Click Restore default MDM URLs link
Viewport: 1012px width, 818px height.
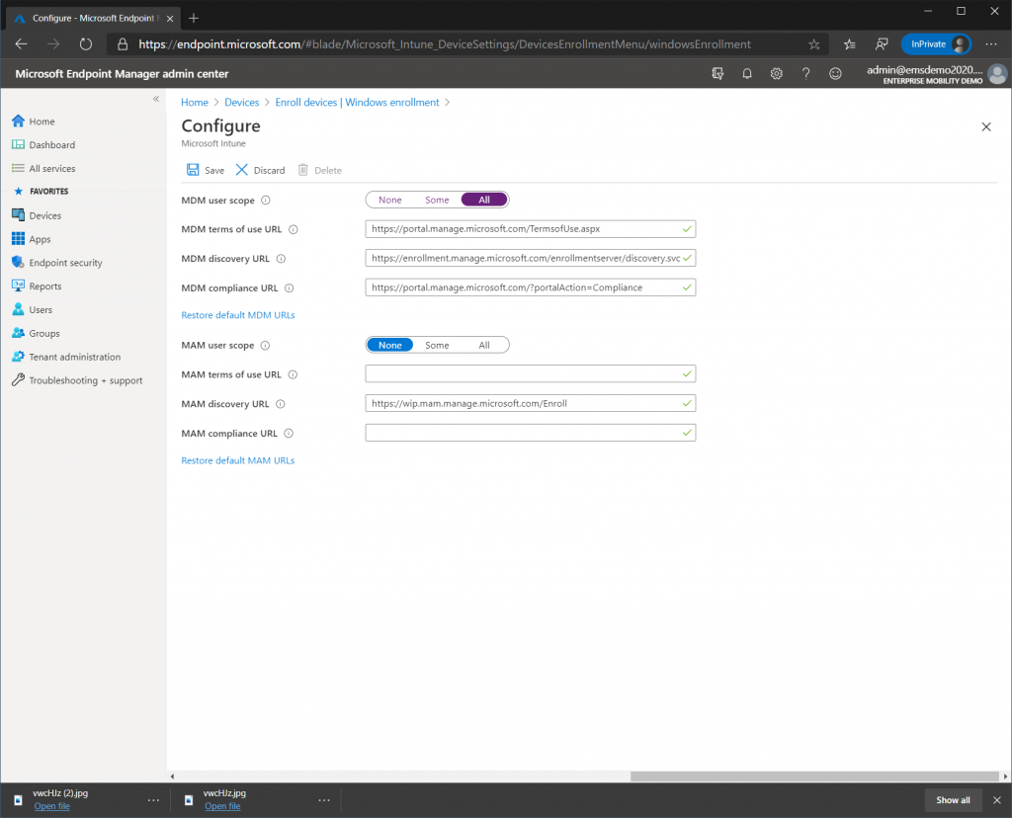pyautogui.click(x=237, y=315)
